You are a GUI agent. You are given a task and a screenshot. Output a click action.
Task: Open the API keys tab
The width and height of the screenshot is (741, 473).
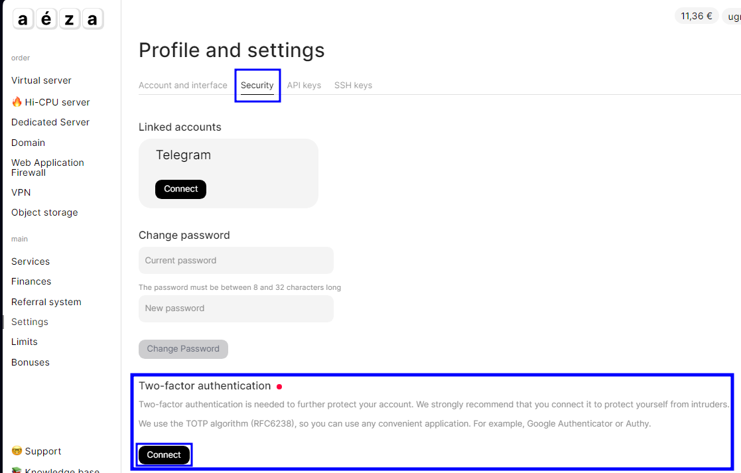pos(304,86)
